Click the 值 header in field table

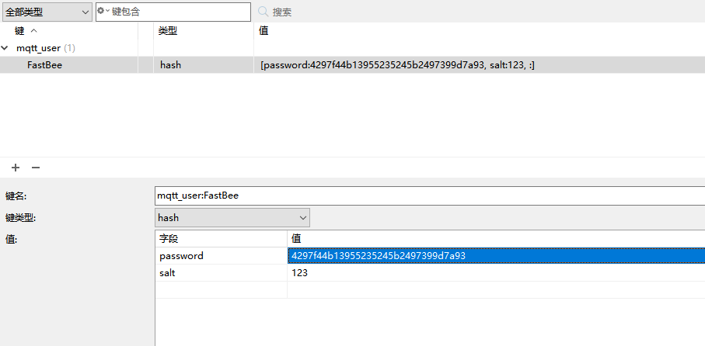point(496,239)
